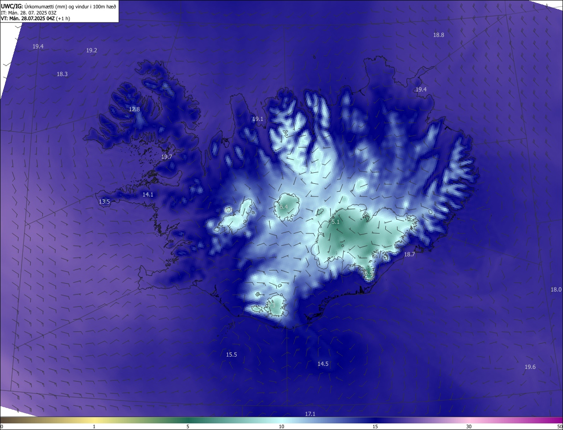Click the color scale tick label 50
563x430 pixels.
tap(560, 426)
